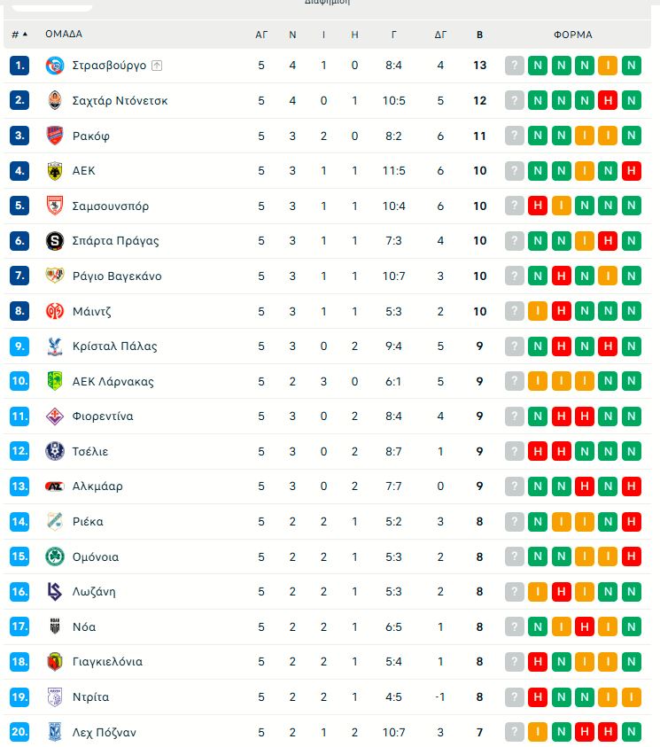Open the Ράγιο Βαγεκάνο team link
Image resolution: width=660 pixels, height=747 pixels.
click(x=117, y=276)
